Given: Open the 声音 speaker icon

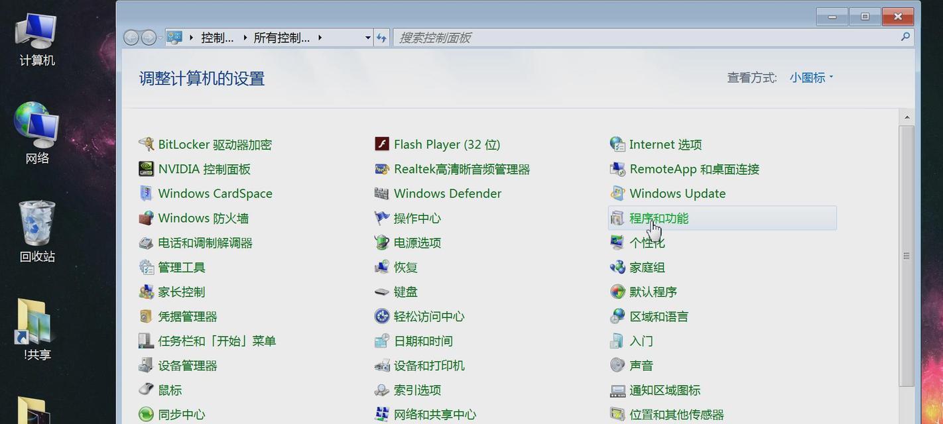Looking at the screenshot, I should (x=617, y=365).
